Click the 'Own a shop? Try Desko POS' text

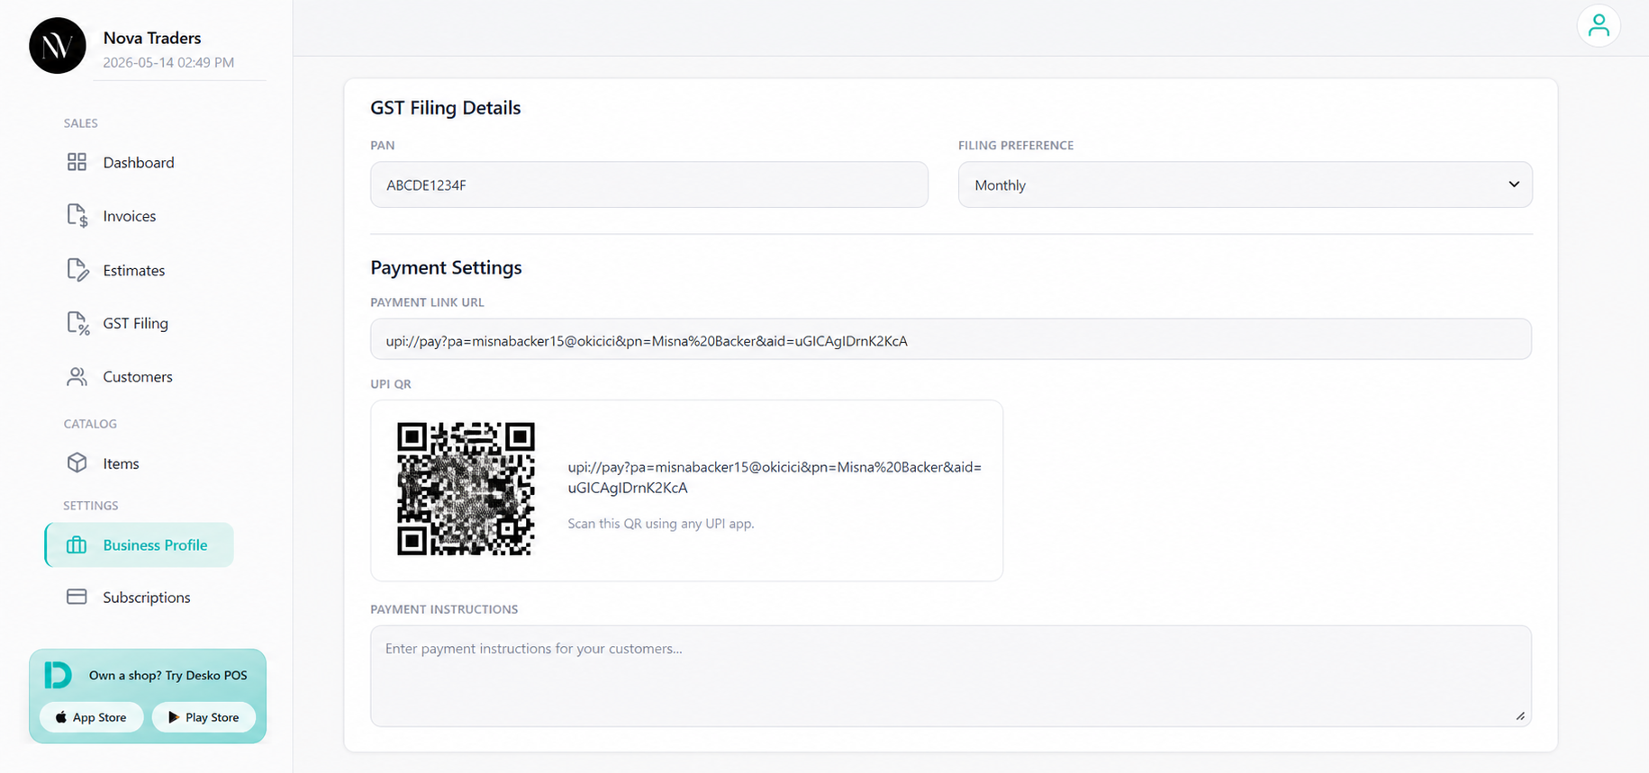[x=168, y=675]
